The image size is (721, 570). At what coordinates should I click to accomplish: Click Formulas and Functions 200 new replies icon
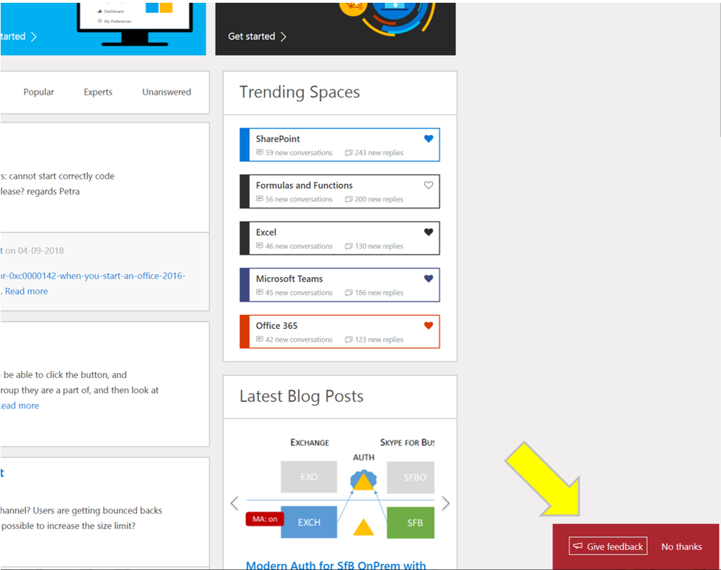point(349,199)
